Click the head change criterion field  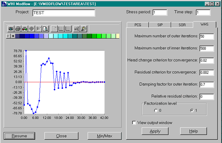coord(207,60)
